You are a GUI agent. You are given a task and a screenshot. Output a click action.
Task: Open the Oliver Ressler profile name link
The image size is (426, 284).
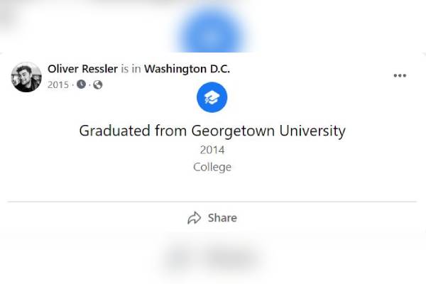point(82,69)
